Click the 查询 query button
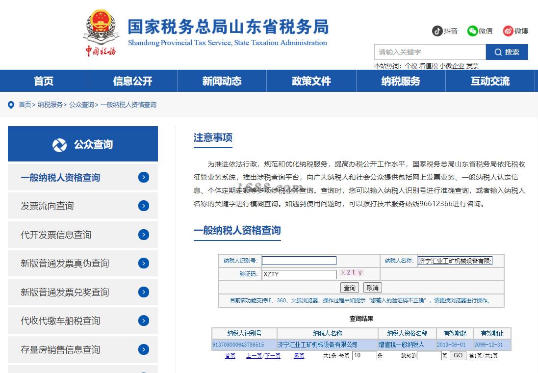 click(350, 288)
